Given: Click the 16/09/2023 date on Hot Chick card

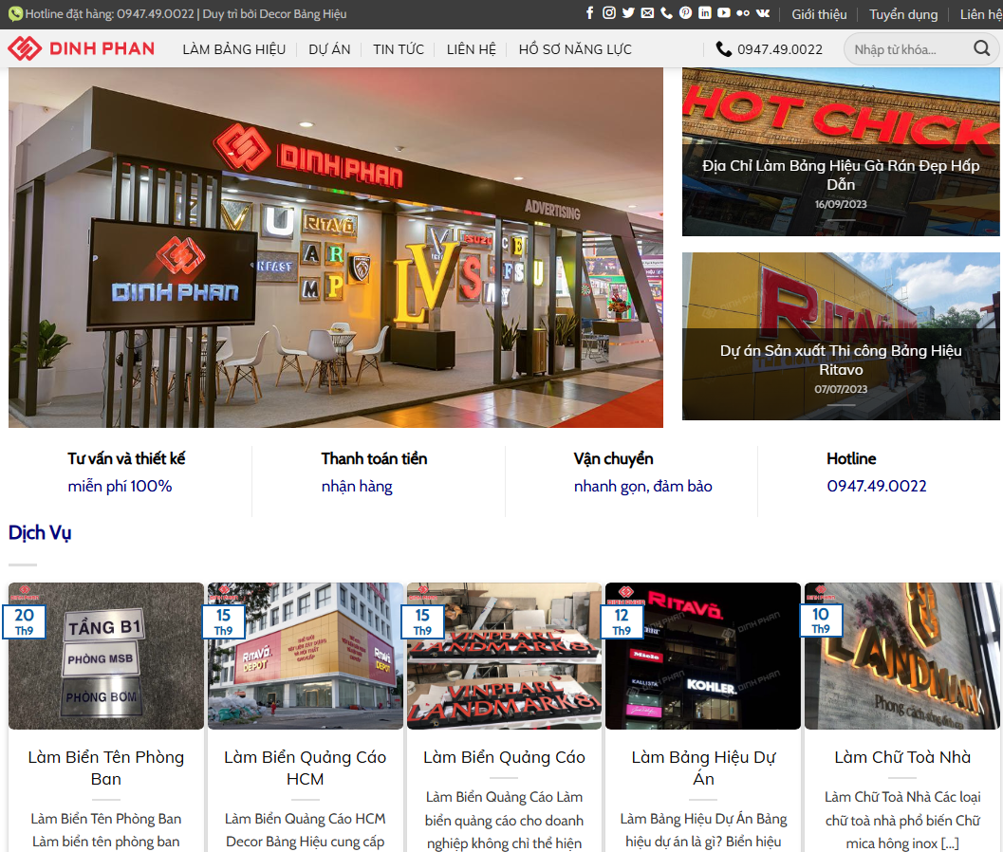Looking at the screenshot, I should coord(841,204).
